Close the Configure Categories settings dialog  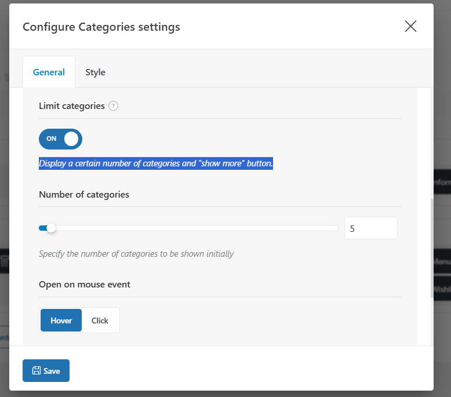tap(410, 26)
